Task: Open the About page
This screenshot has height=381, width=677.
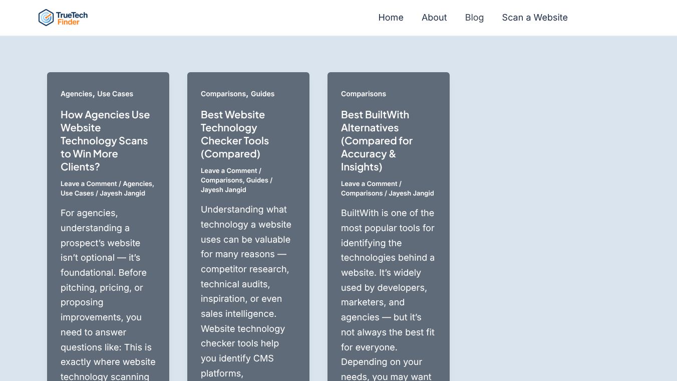Action: [x=434, y=18]
